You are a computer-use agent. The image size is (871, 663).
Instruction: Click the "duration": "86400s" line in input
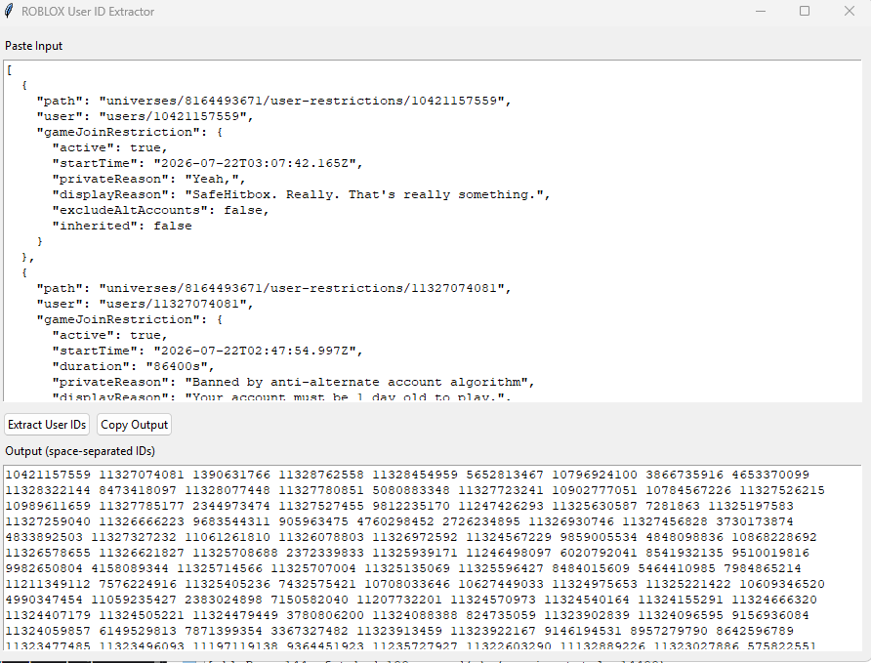tap(134, 366)
